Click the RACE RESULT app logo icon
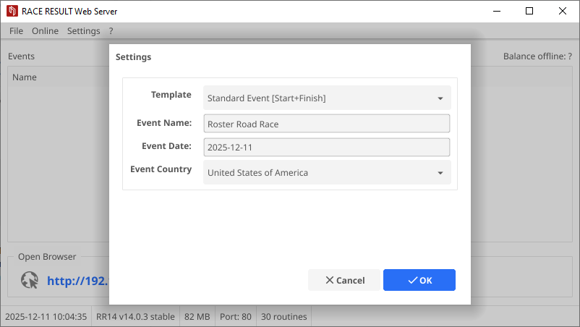This screenshot has height=327, width=580. pos(12,11)
